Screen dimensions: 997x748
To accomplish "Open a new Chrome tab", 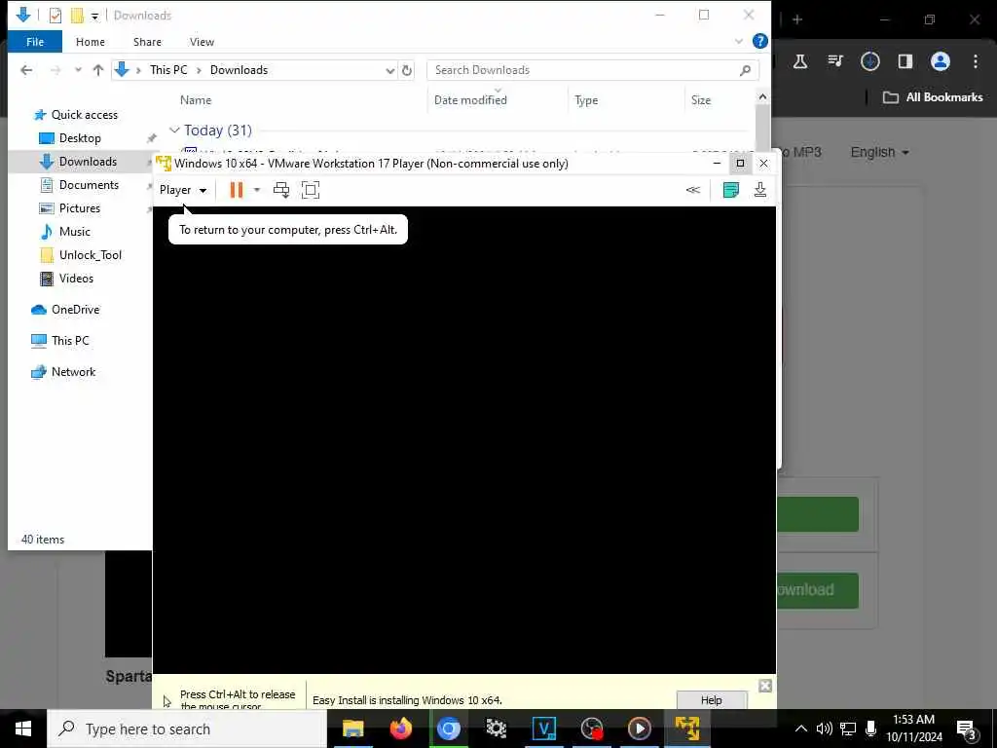I will click(x=796, y=19).
